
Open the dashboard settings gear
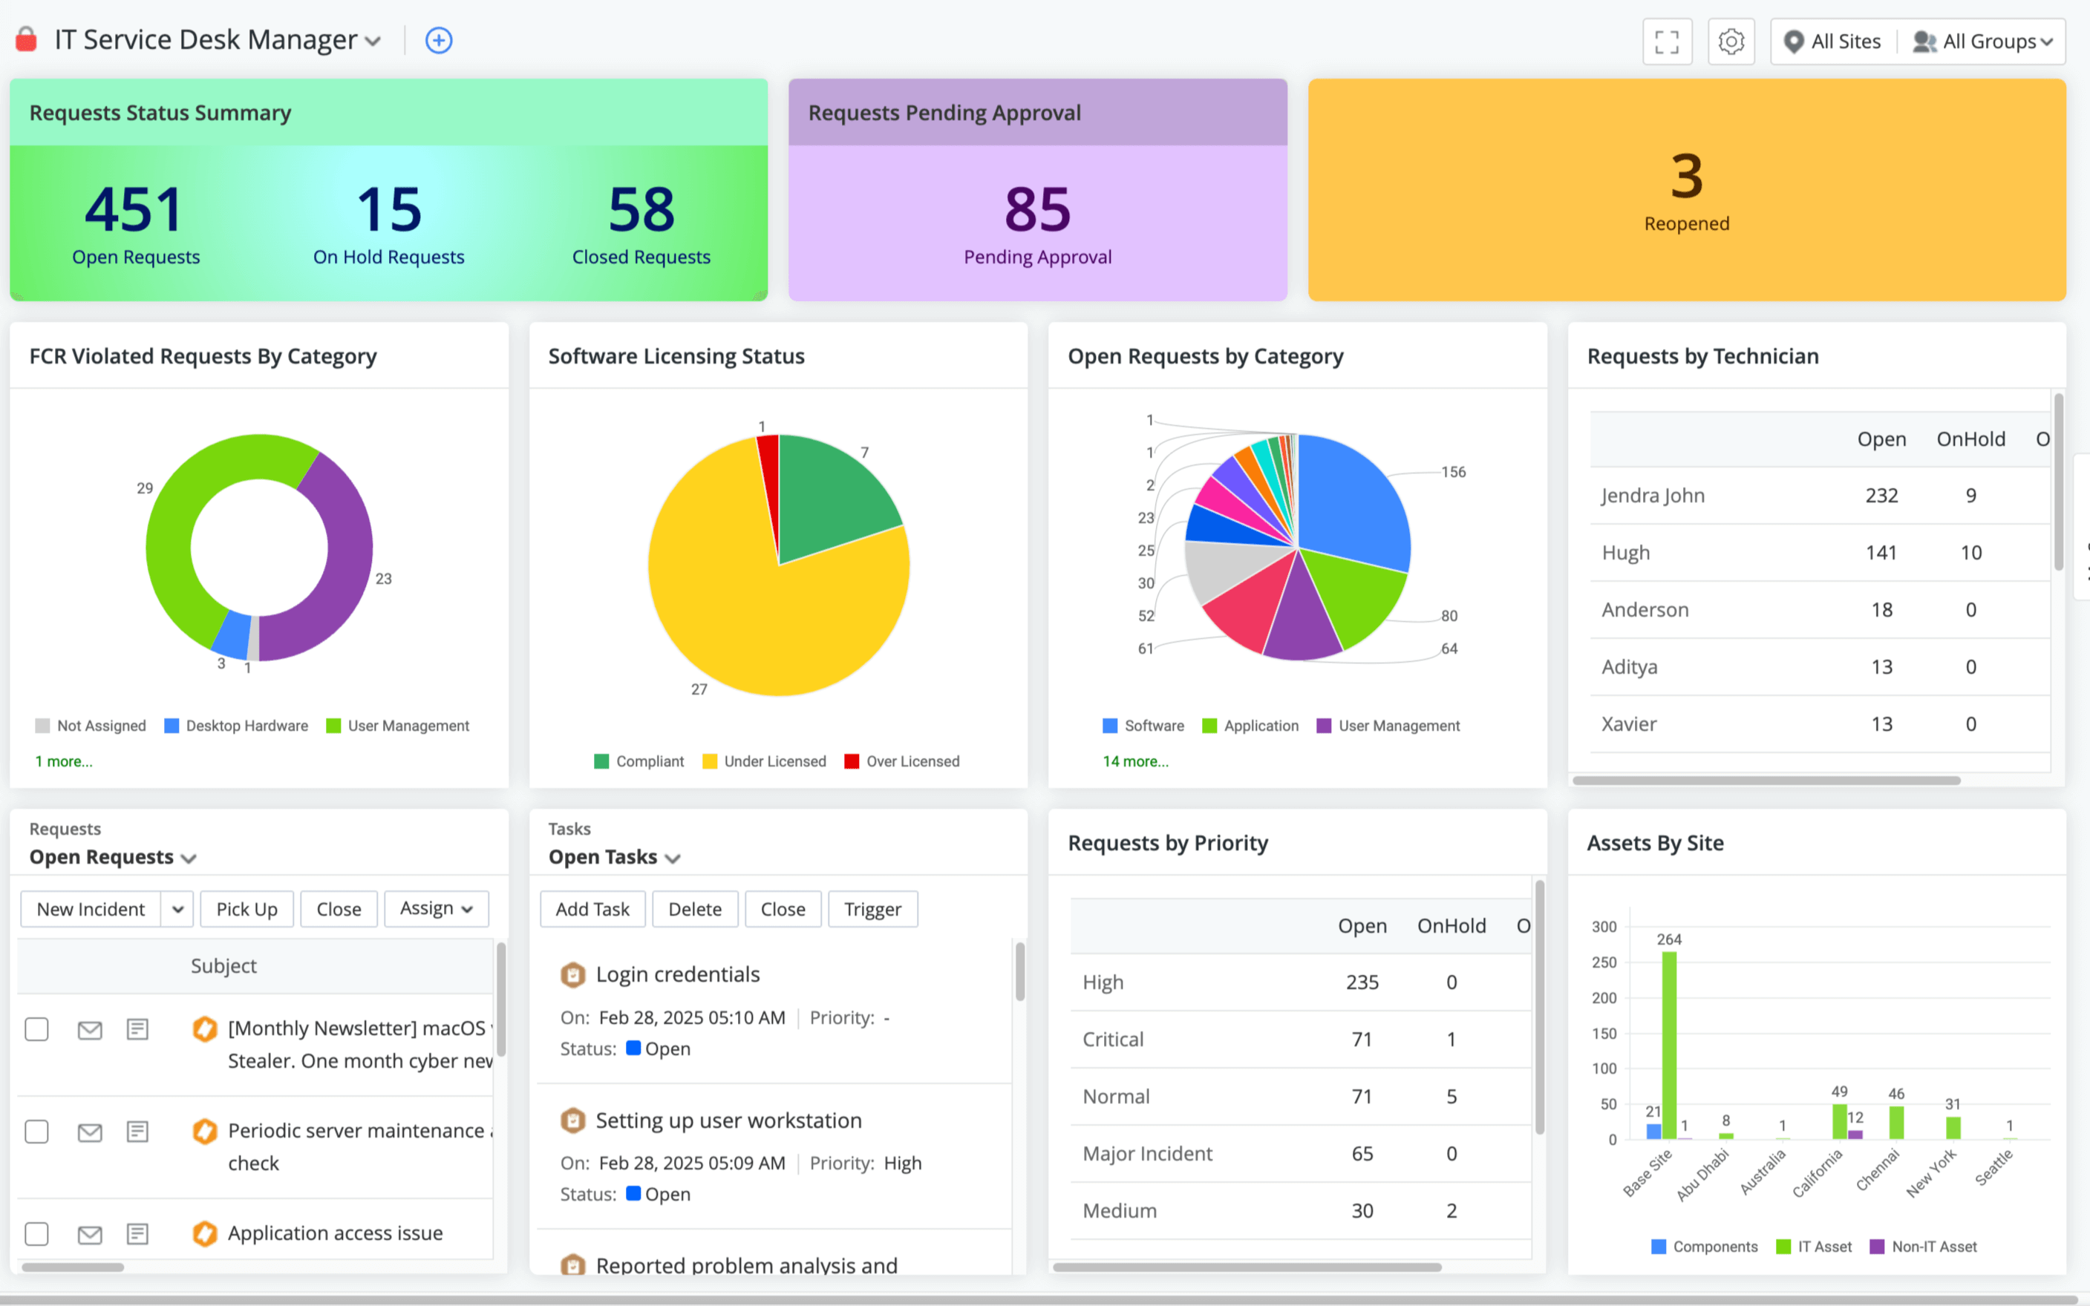click(x=1731, y=41)
